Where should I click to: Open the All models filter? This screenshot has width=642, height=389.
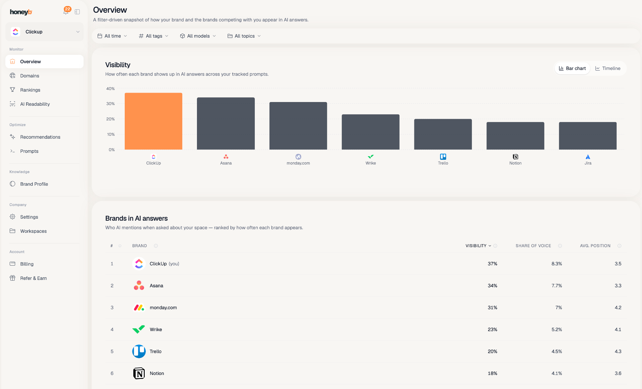[198, 36]
